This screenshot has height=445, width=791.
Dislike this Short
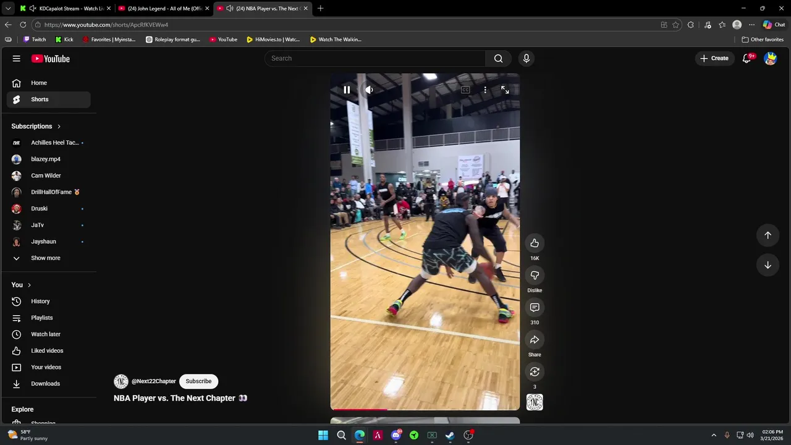coord(535,275)
